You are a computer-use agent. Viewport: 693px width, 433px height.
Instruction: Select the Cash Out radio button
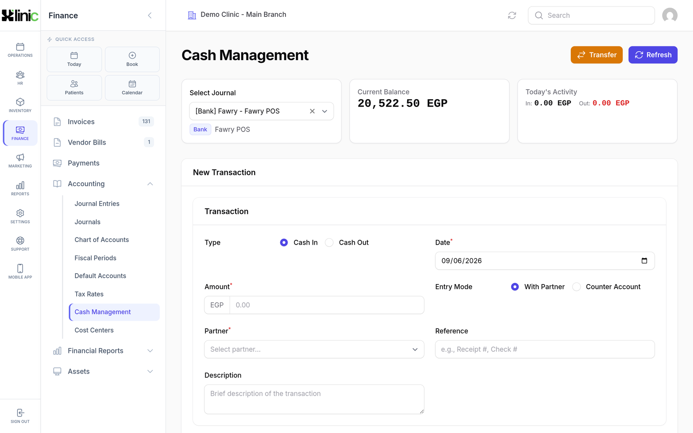click(x=329, y=242)
